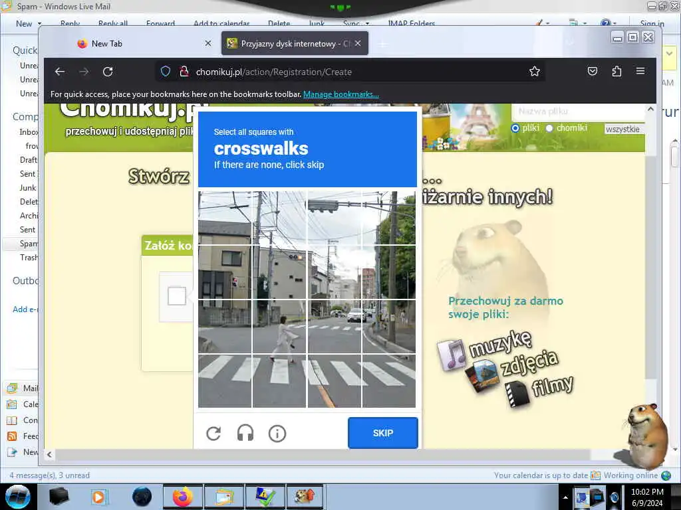The height and width of the screenshot is (510, 681).
Task: Open Newsgroups section icon in Live Mail
Action: [12, 452]
